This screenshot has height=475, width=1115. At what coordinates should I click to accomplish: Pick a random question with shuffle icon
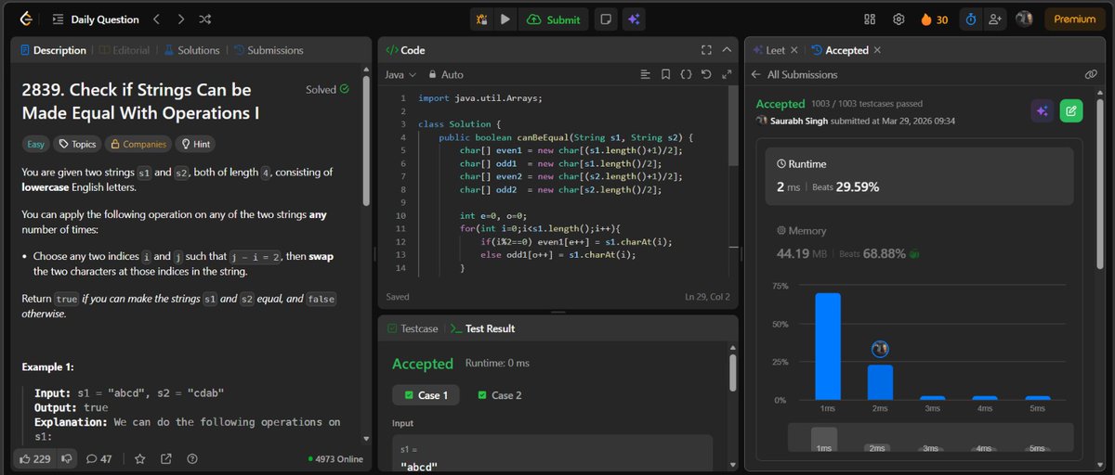205,19
